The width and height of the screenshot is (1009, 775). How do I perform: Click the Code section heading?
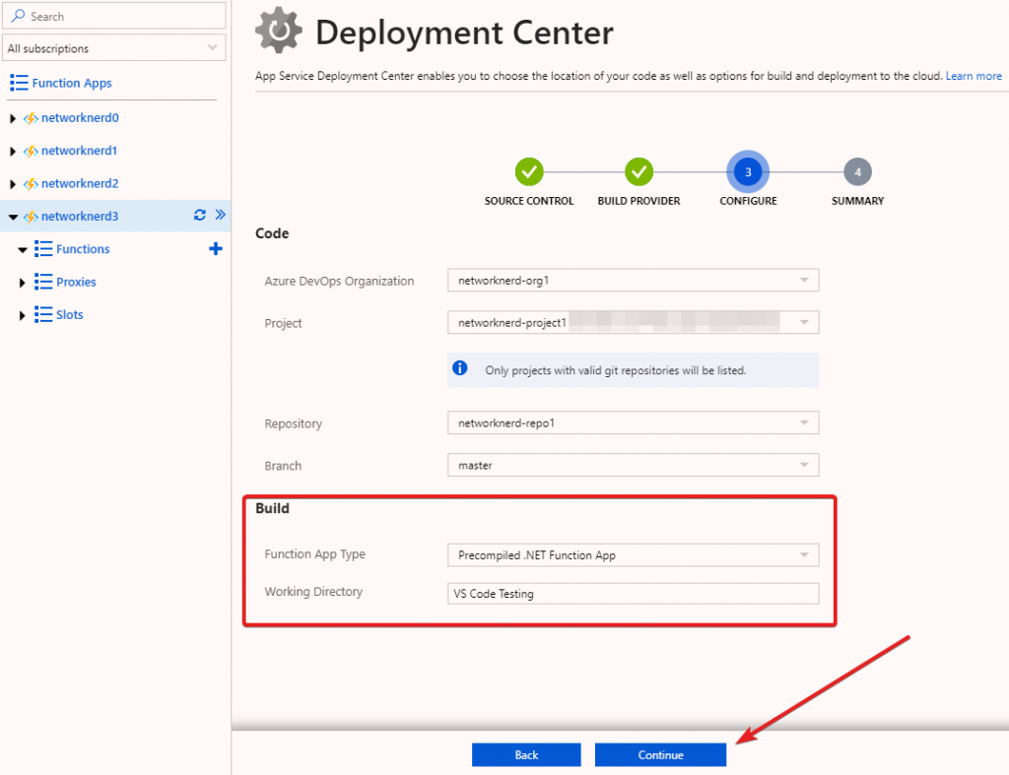[272, 233]
